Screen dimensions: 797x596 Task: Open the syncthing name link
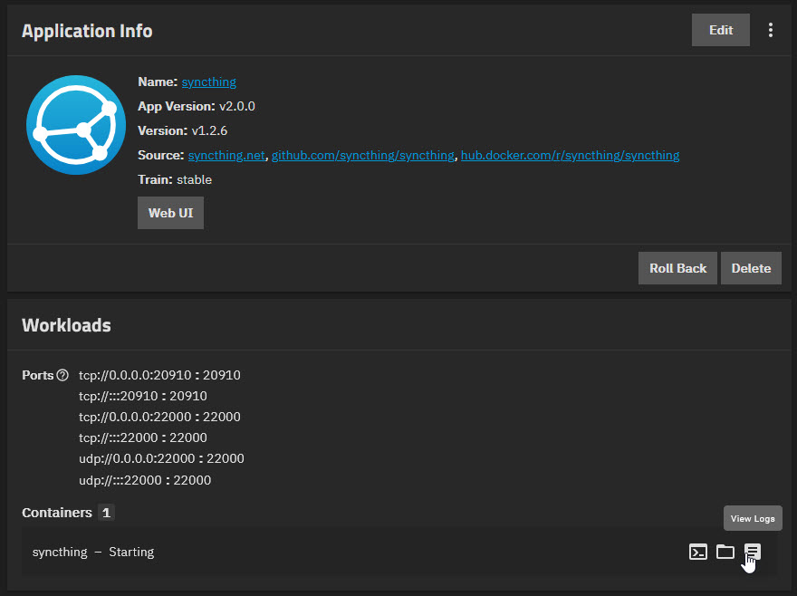[x=209, y=82]
